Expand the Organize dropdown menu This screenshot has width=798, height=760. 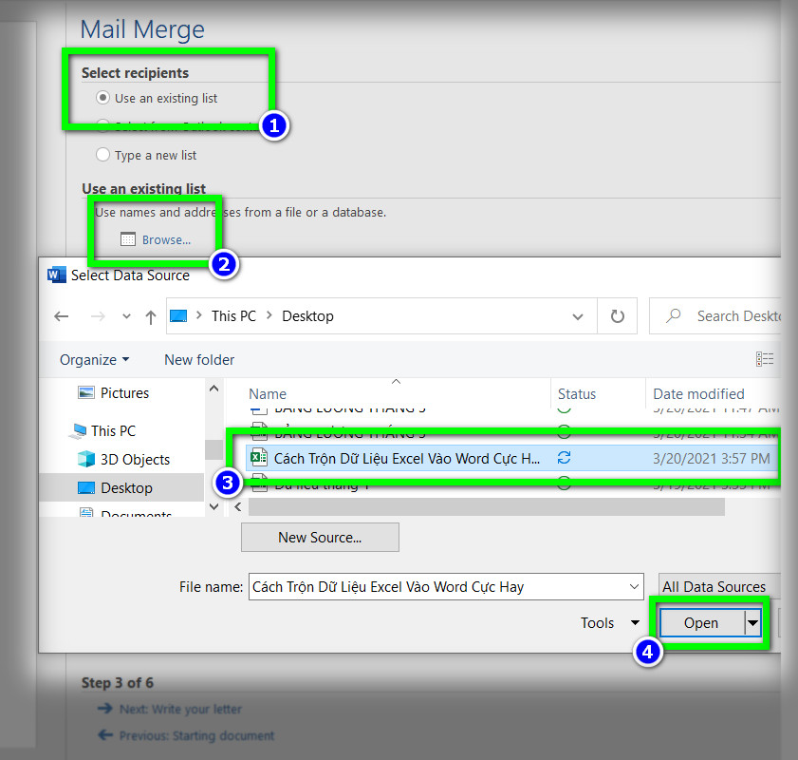(x=95, y=360)
